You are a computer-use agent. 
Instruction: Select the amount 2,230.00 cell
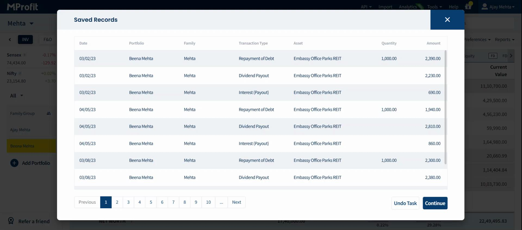pyautogui.click(x=433, y=76)
